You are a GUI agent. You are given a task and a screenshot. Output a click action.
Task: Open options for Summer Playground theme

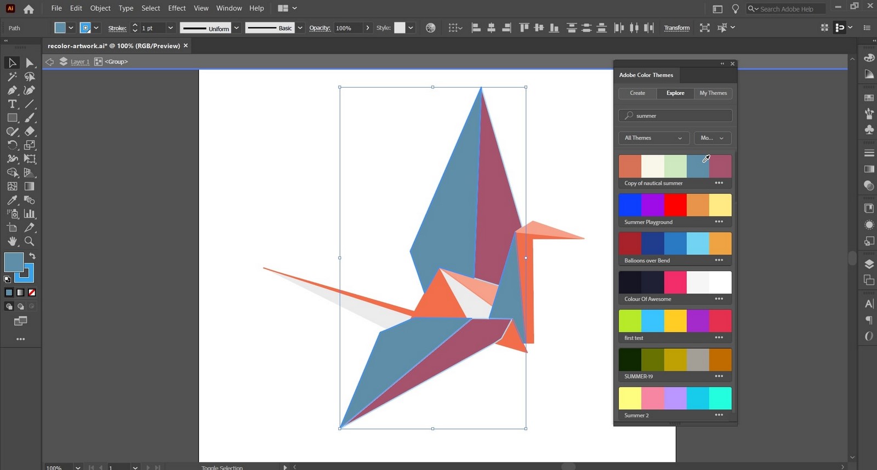[719, 222]
